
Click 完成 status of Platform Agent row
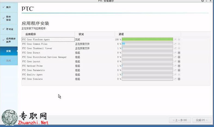point(78,40)
